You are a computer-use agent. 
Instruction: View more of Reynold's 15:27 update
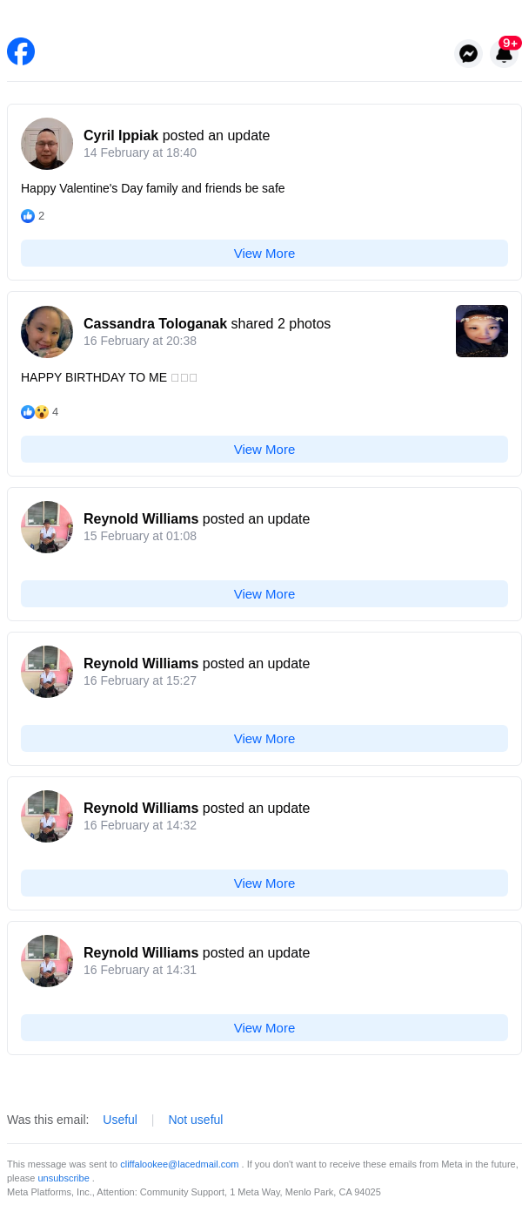[x=264, y=739]
